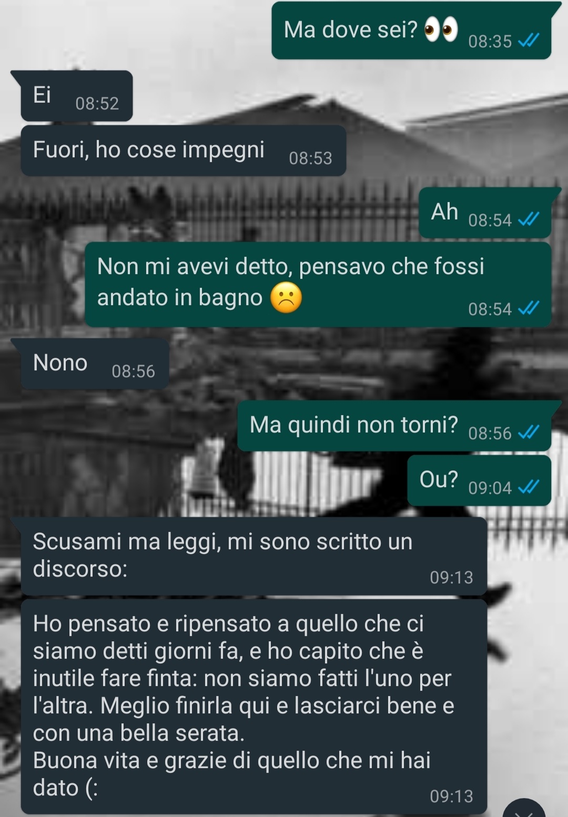Tap the 'Ma dove sei?' sent message
Screen dimensions: 568x817
(x=411, y=31)
